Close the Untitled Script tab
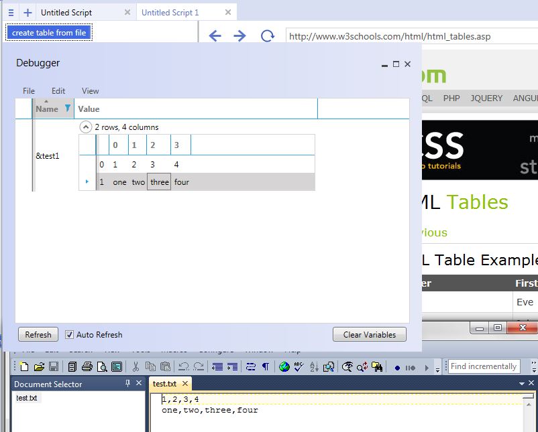This screenshot has height=432, width=538. point(127,12)
